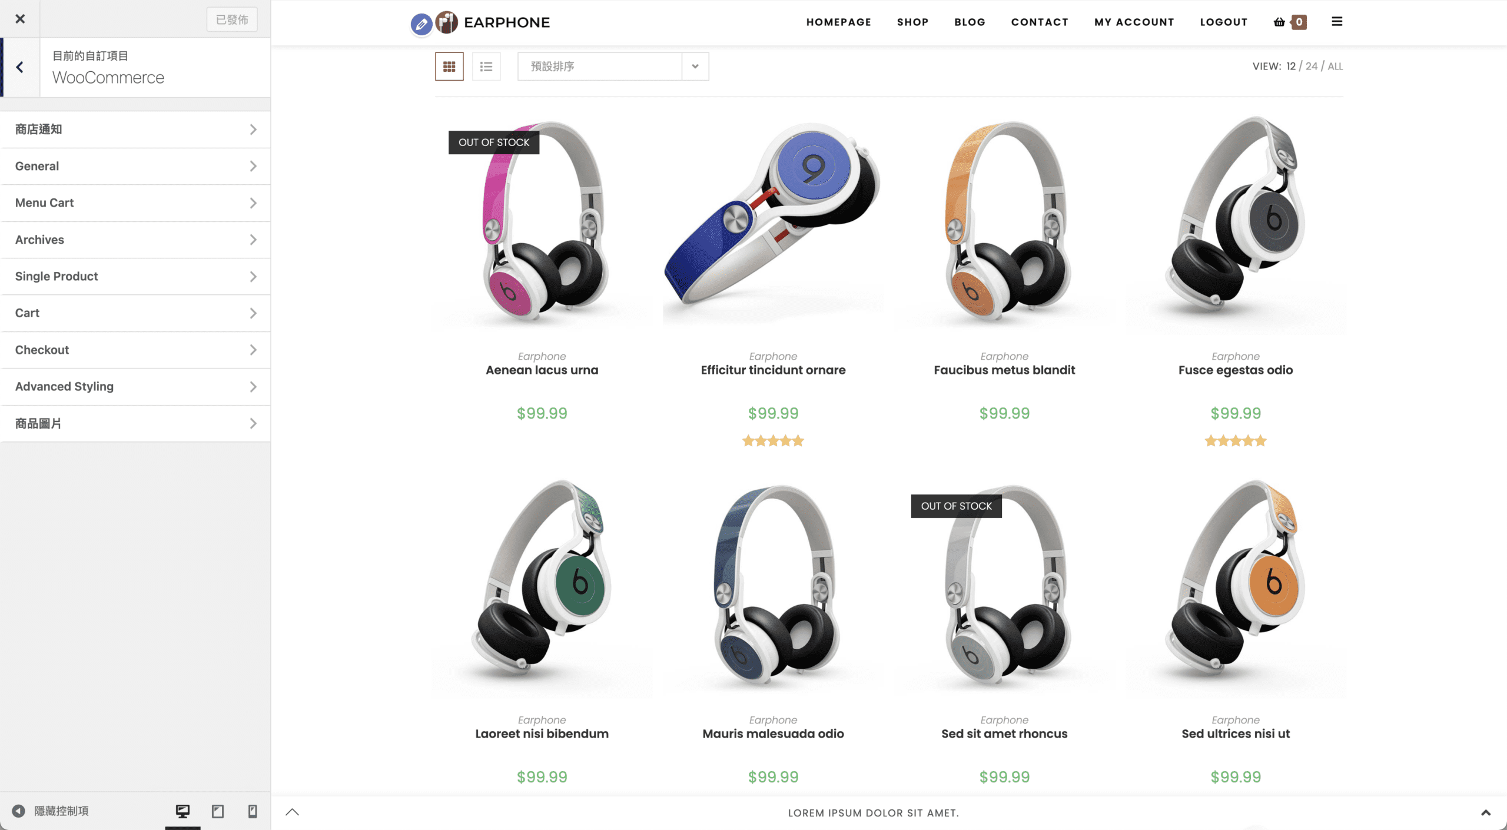Click the blue pencil edit shortcut icon
Viewport: 1507px width, 830px height.
coord(421,24)
